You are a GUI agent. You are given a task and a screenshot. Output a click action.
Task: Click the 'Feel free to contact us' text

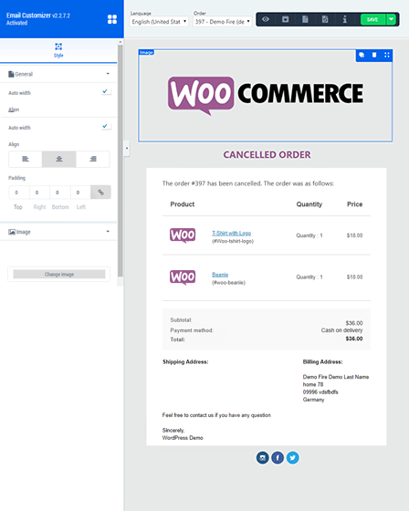pos(216,415)
